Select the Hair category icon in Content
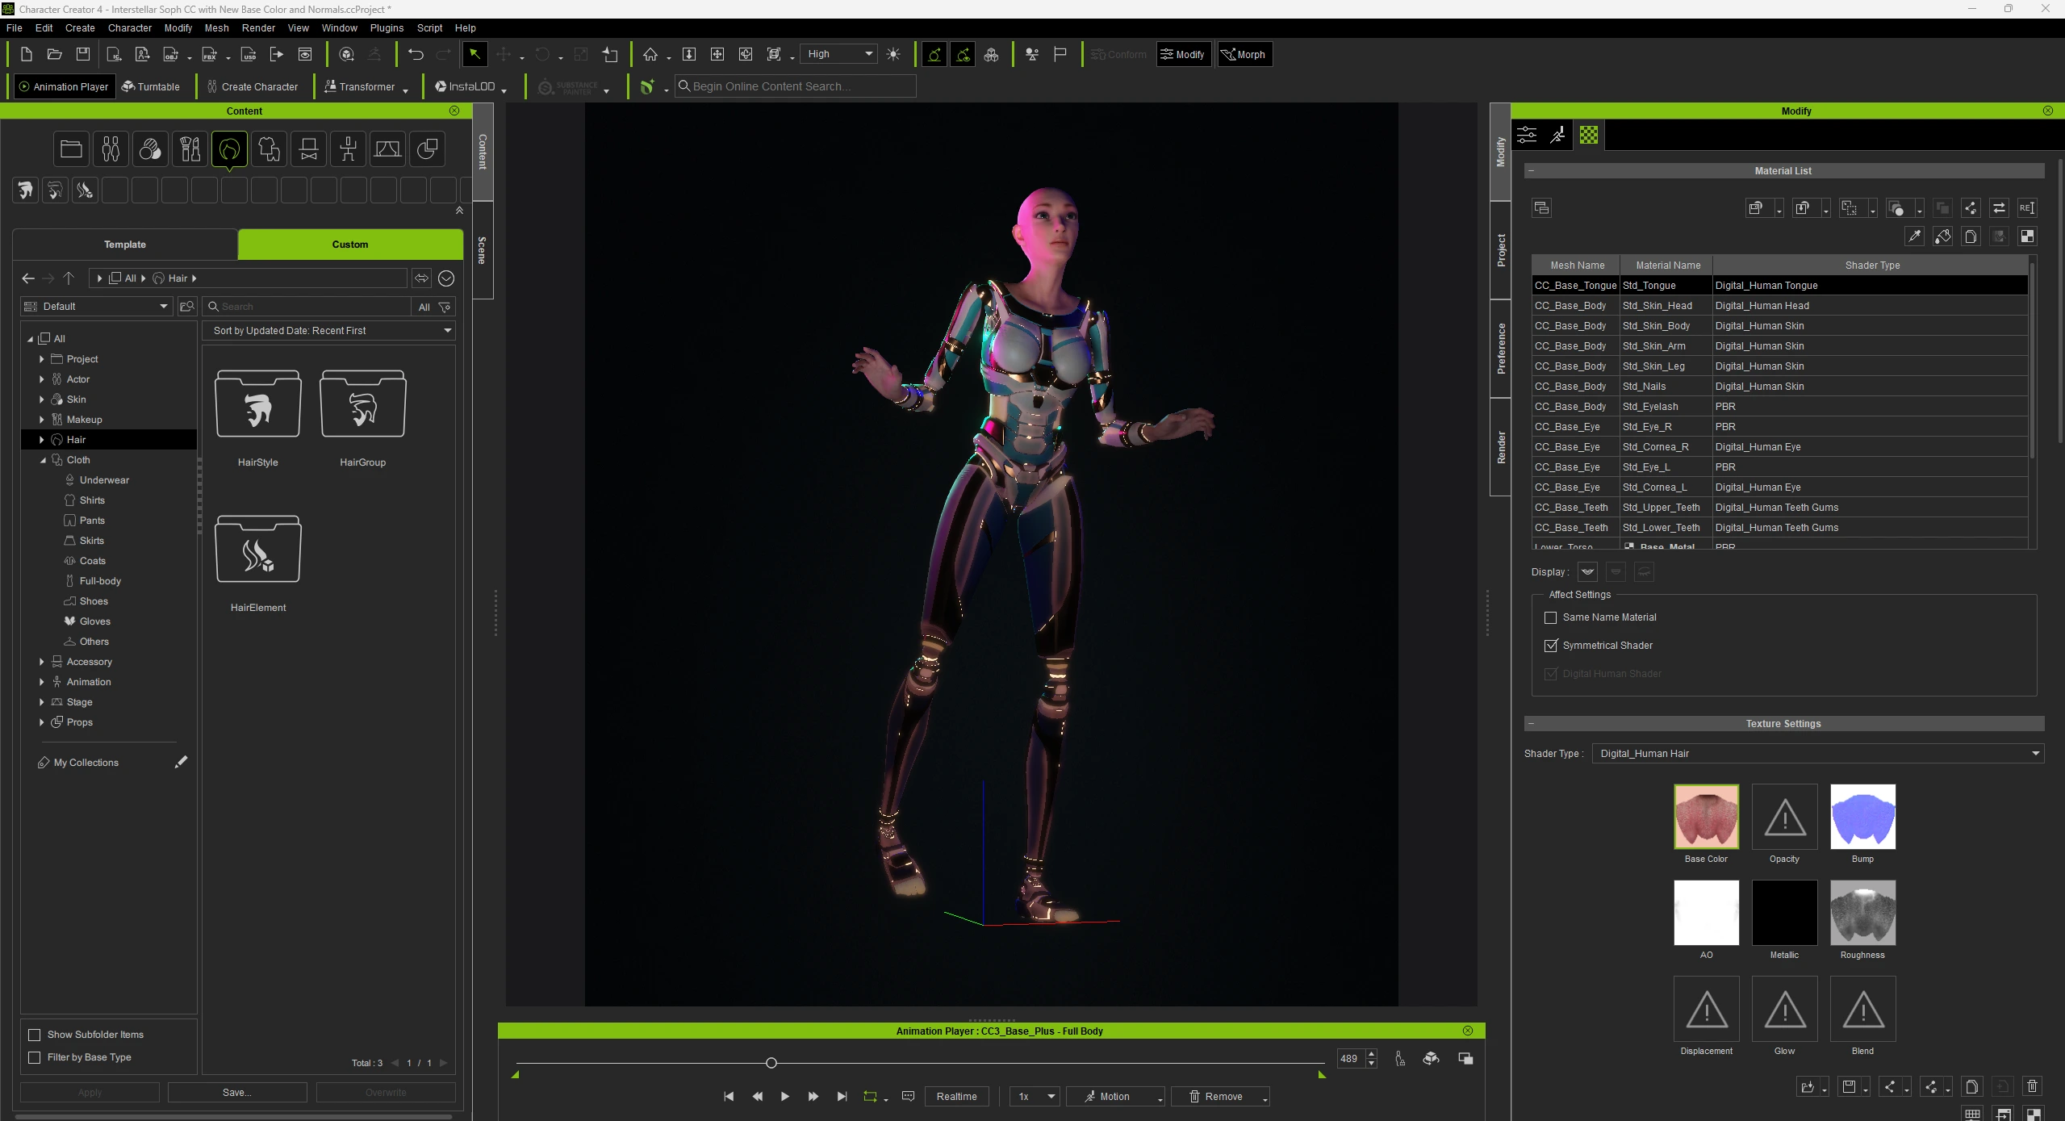Viewport: 2065px width, 1121px height. click(229, 149)
